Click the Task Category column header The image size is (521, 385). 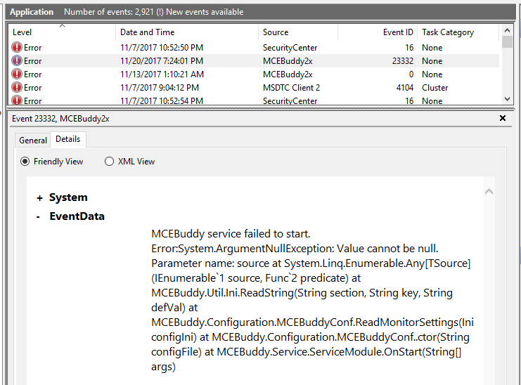click(456, 32)
